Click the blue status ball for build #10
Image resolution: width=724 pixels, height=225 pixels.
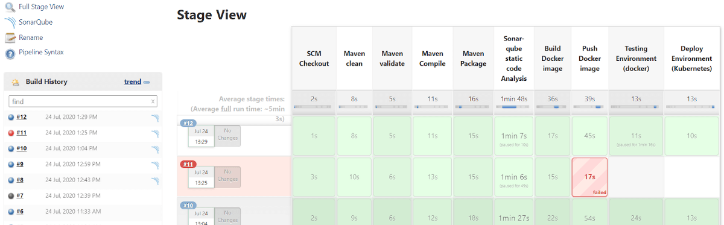pos(11,148)
